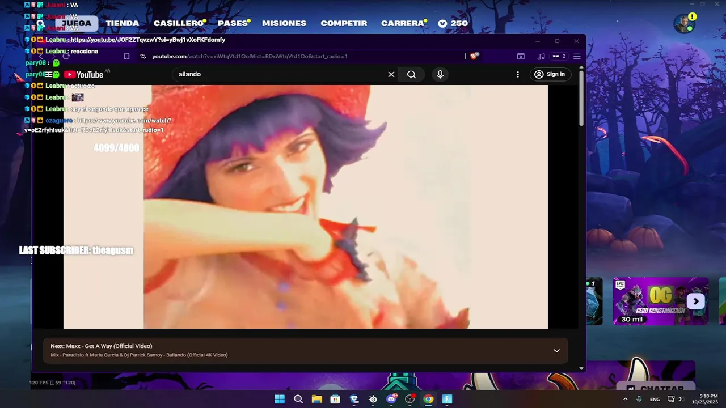The image size is (726, 408).
Task: Click the YouTube logo
Action: [83, 75]
